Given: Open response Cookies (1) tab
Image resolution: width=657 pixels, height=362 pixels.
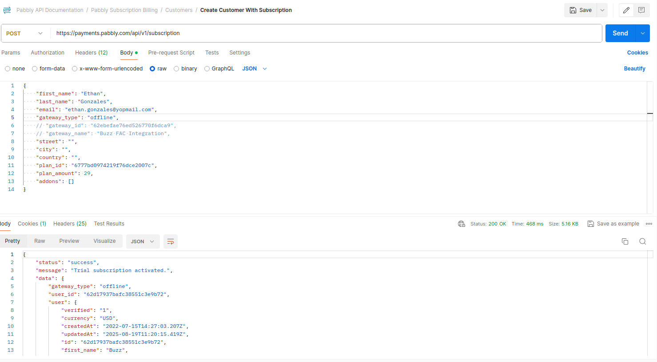Looking at the screenshot, I should tap(32, 224).
